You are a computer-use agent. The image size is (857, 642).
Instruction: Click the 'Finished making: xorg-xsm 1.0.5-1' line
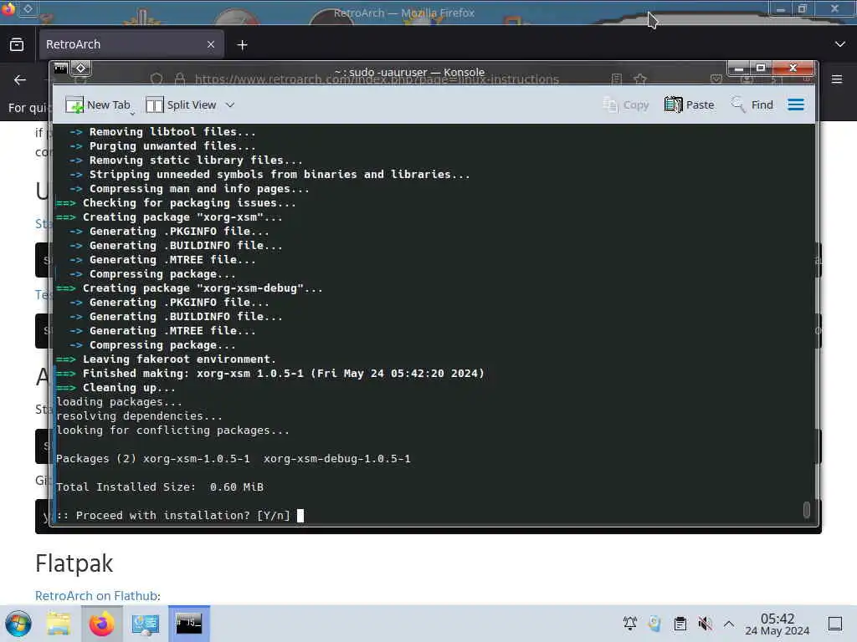point(270,374)
